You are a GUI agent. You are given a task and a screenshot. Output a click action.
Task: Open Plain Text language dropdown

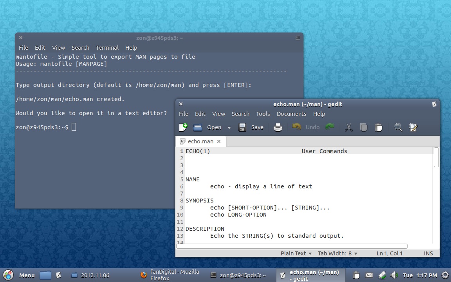296,253
